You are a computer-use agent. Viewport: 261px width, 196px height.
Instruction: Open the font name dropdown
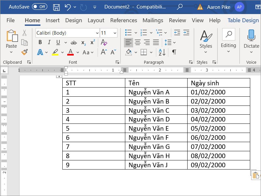[97, 33]
